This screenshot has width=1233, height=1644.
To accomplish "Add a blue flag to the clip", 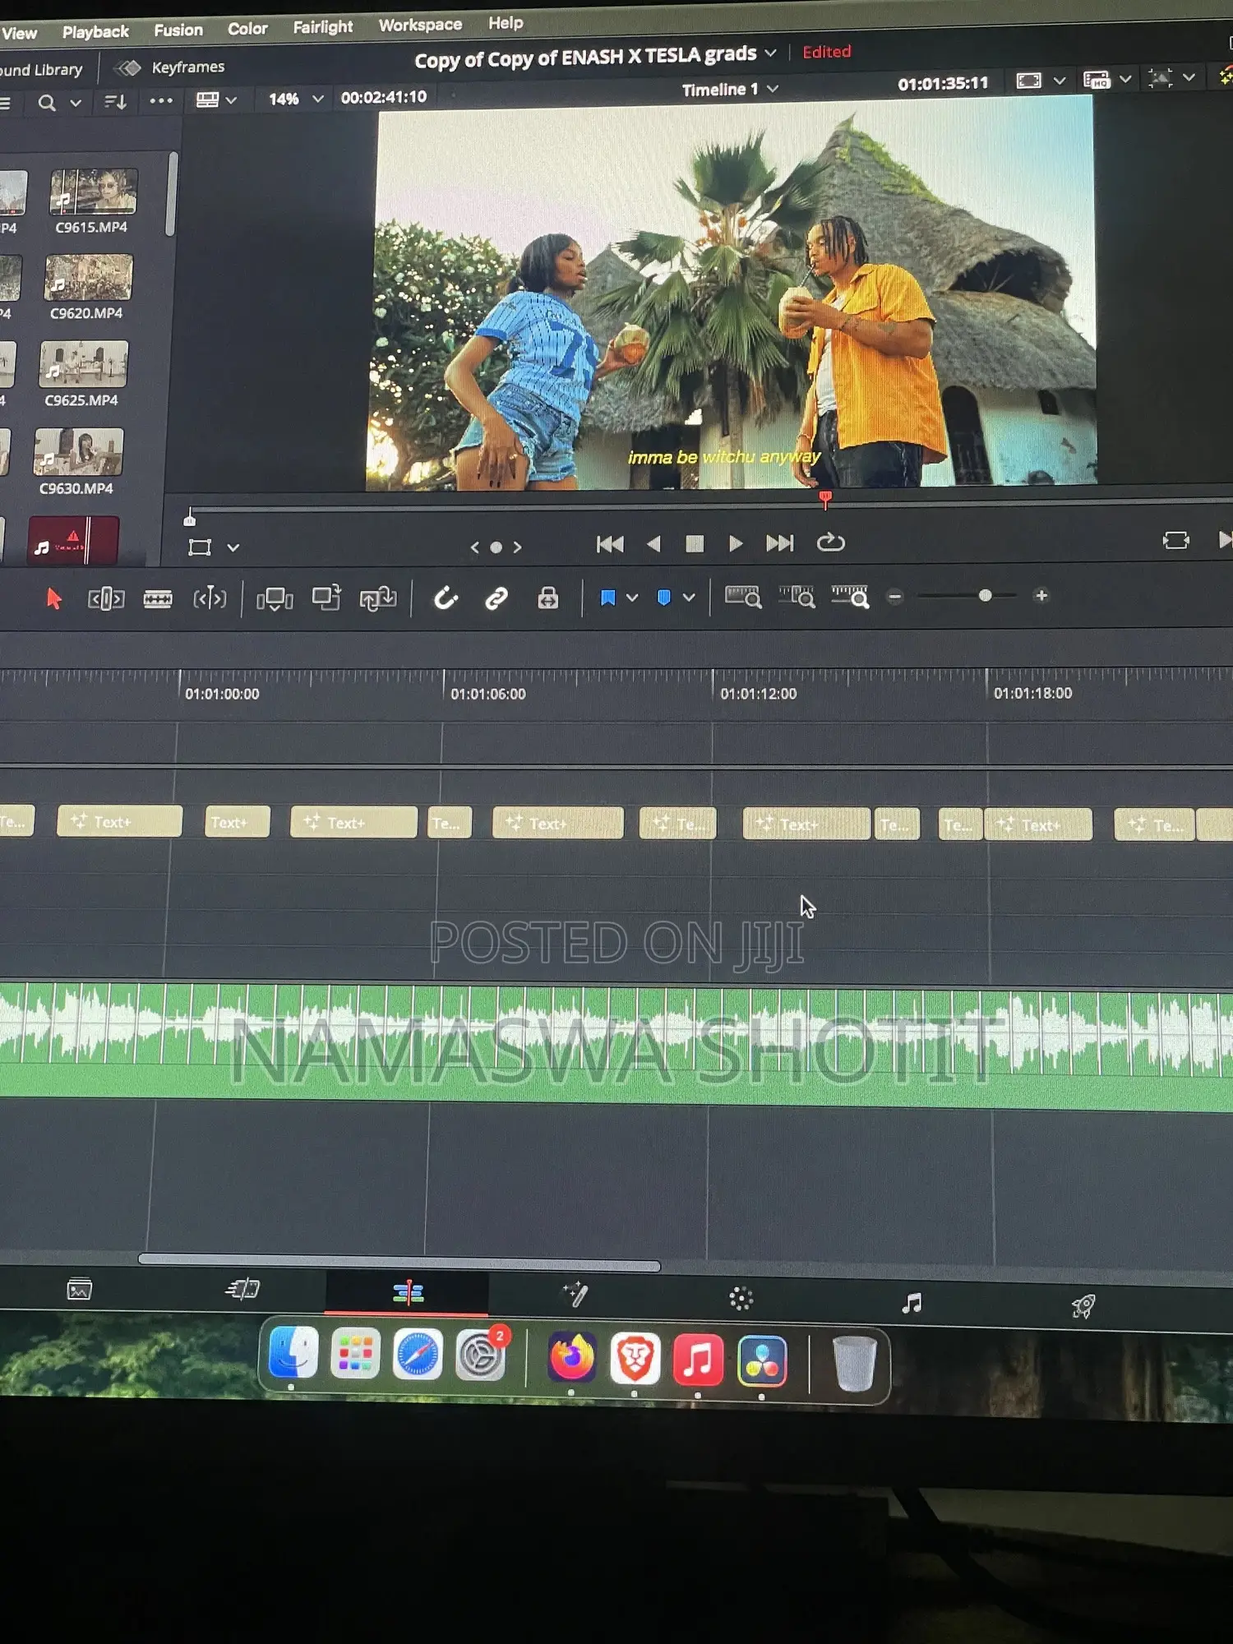I will pyautogui.click(x=608, y=598).
